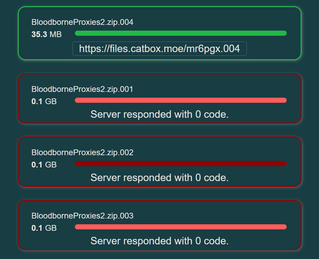This screenshot has height=259, width=319.
Task: Click the 35.3 MB file size
Action: (47, 34)
